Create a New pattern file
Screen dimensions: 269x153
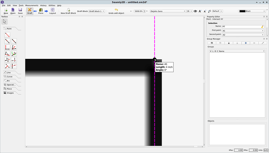click(6, 11)
